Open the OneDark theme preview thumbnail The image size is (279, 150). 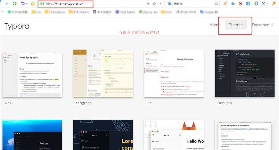[x=245, y=73]
